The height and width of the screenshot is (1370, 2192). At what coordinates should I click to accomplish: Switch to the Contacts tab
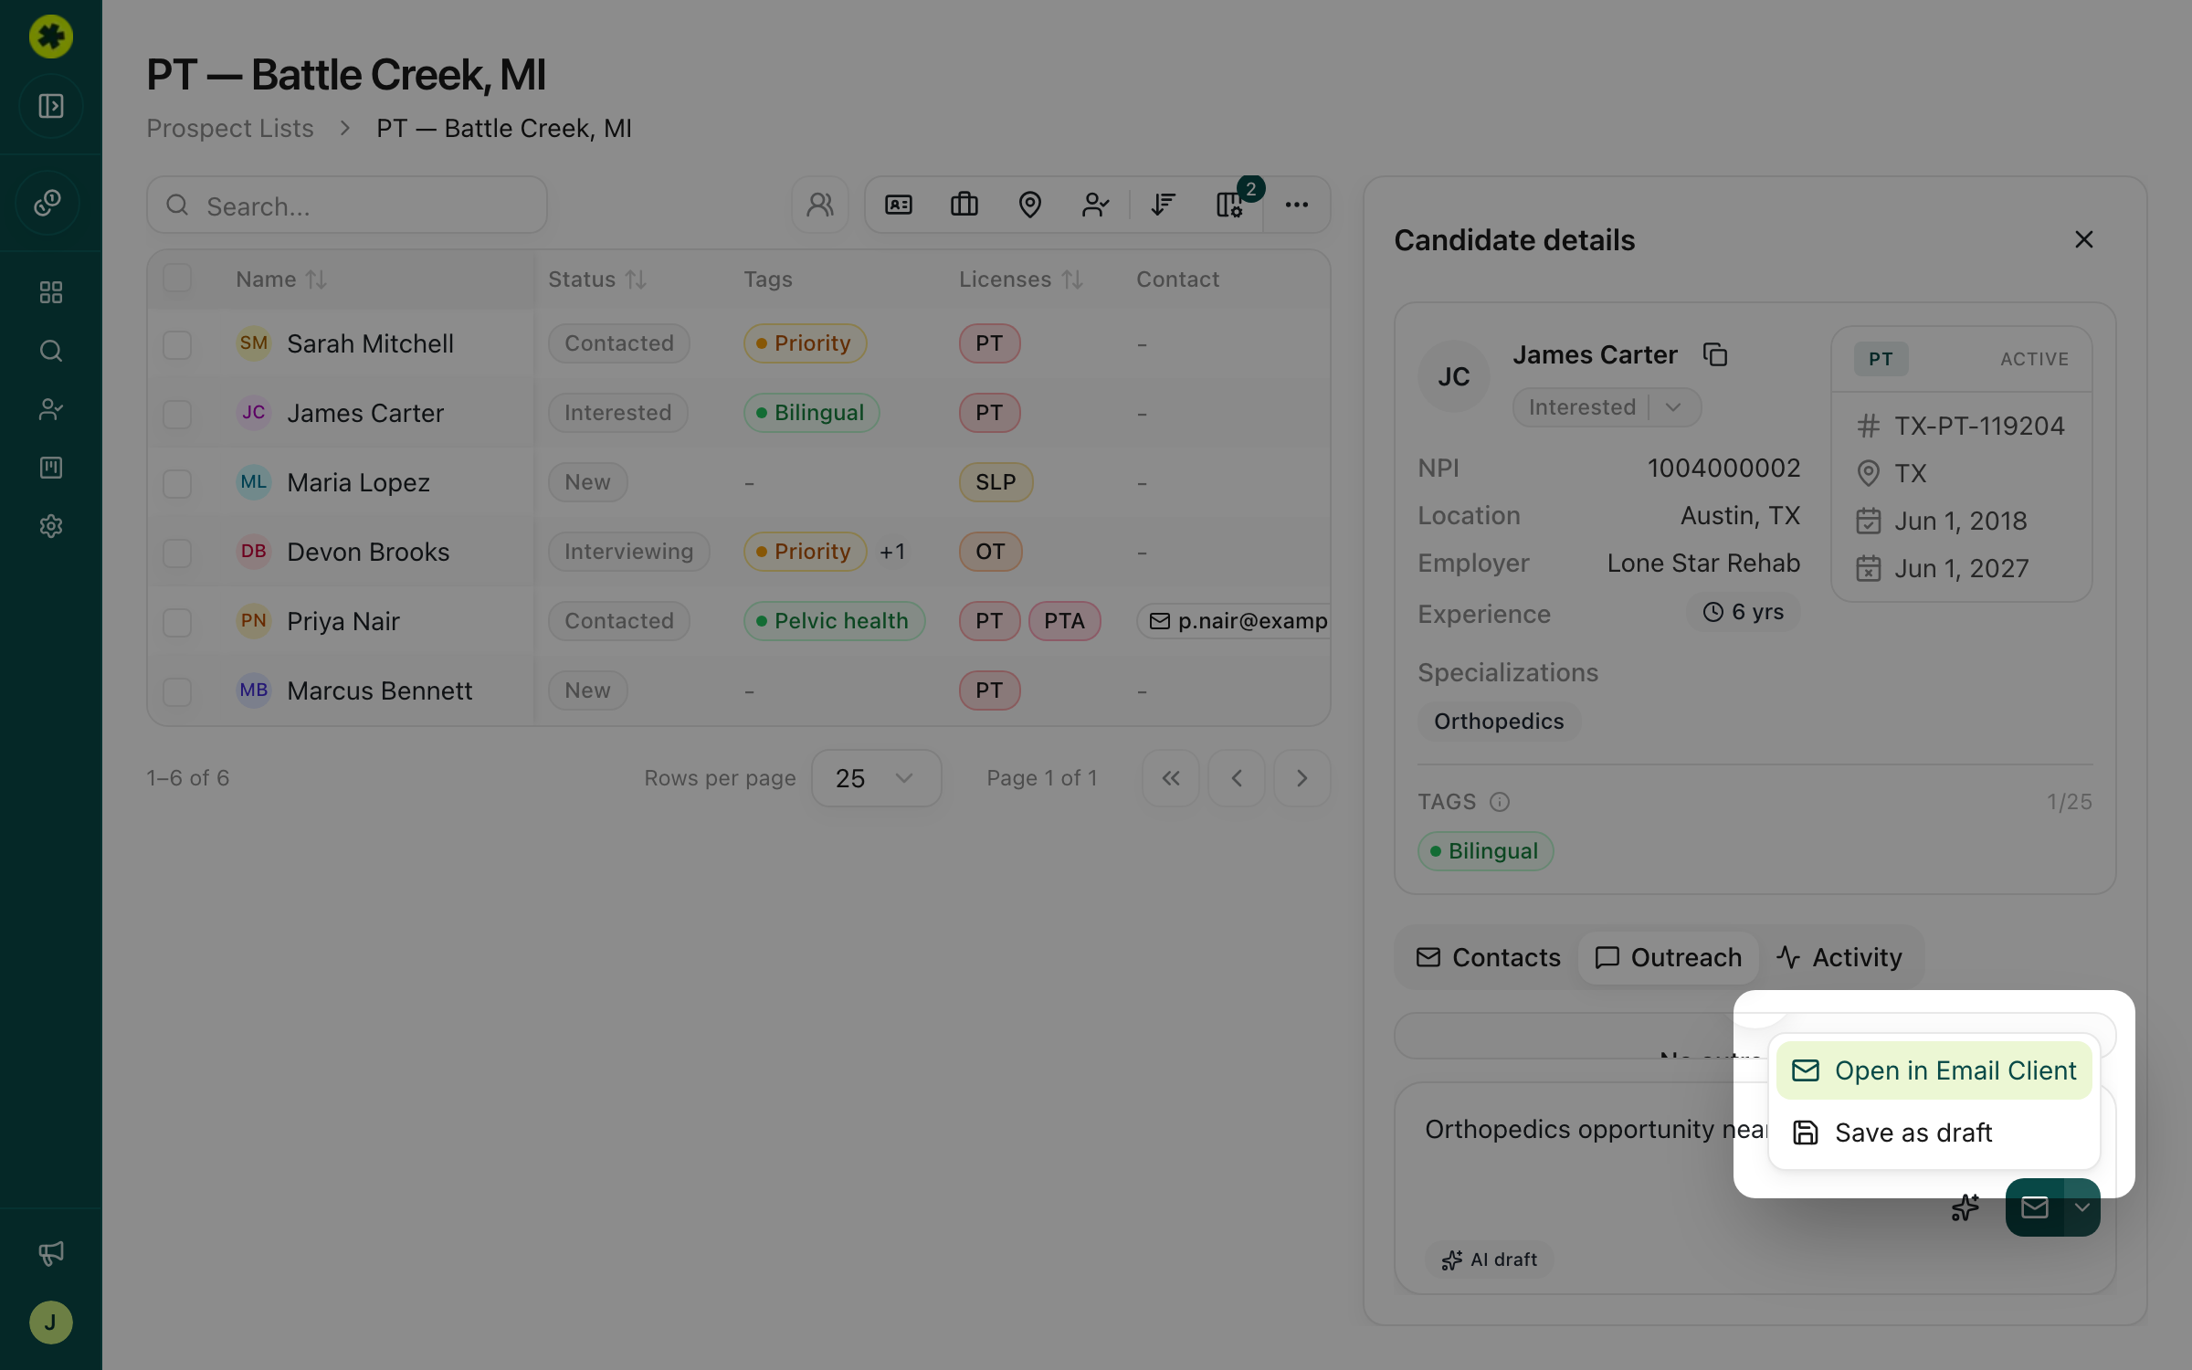click(x=1489, y=957)
